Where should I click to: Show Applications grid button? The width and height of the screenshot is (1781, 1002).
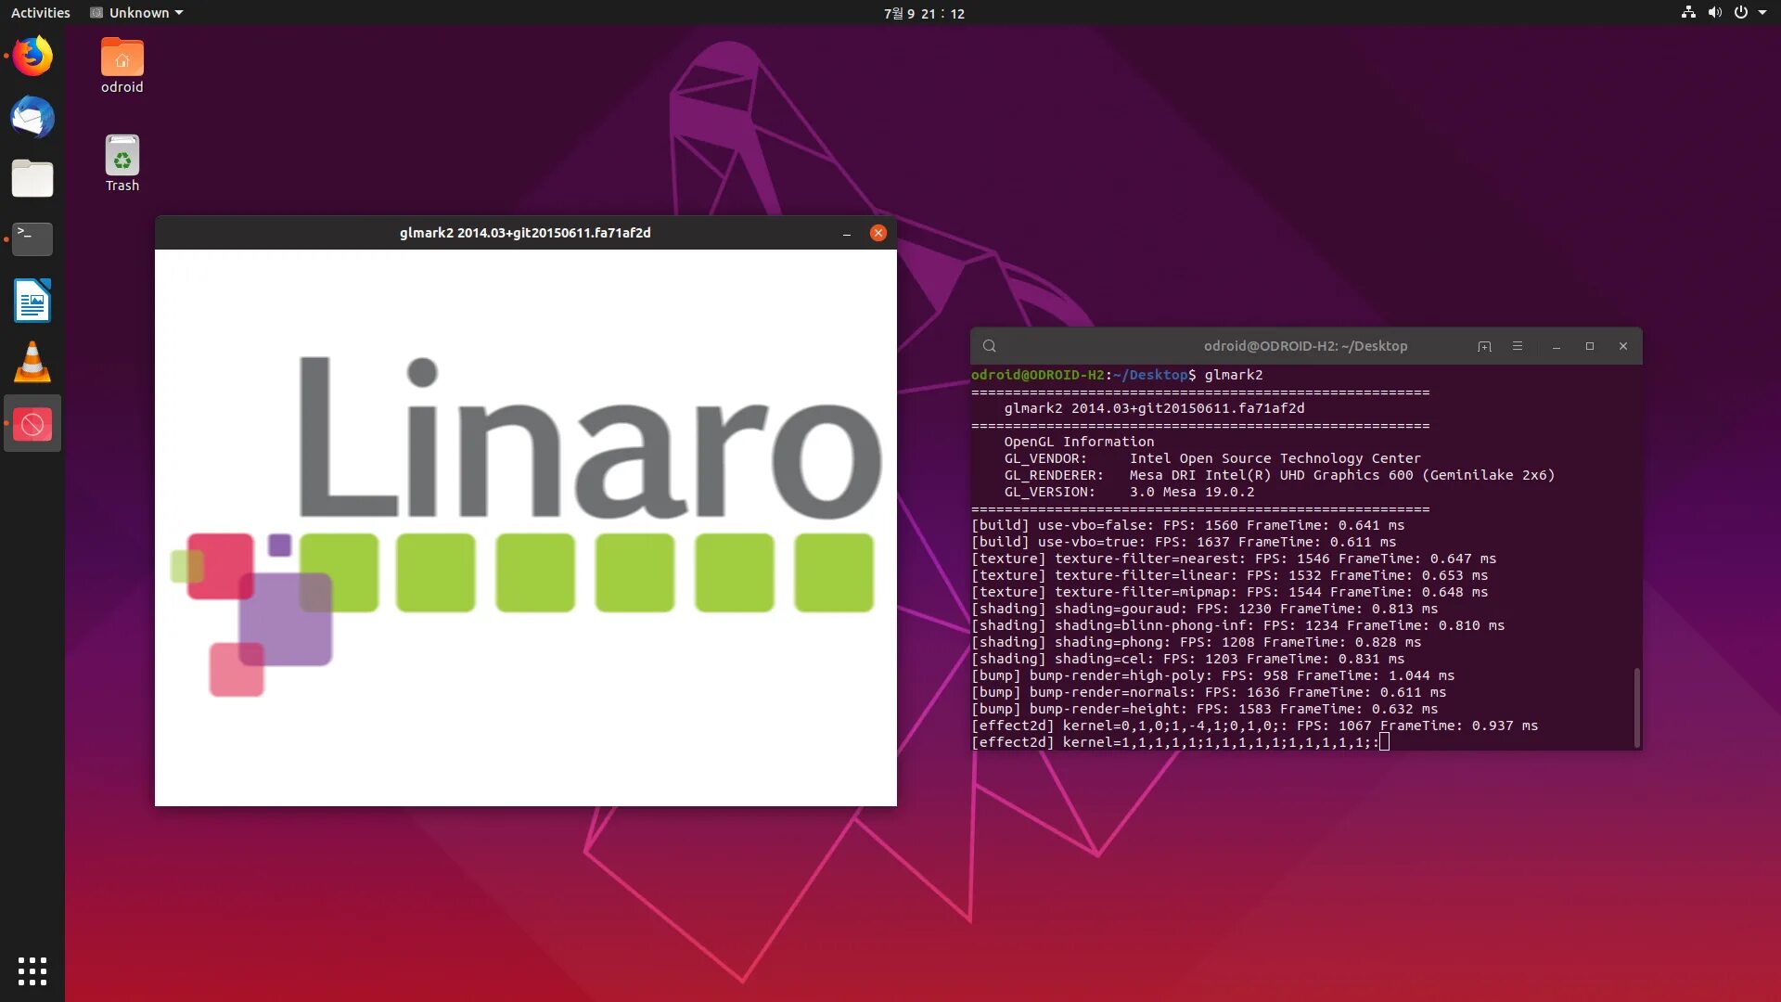(32, 970)
